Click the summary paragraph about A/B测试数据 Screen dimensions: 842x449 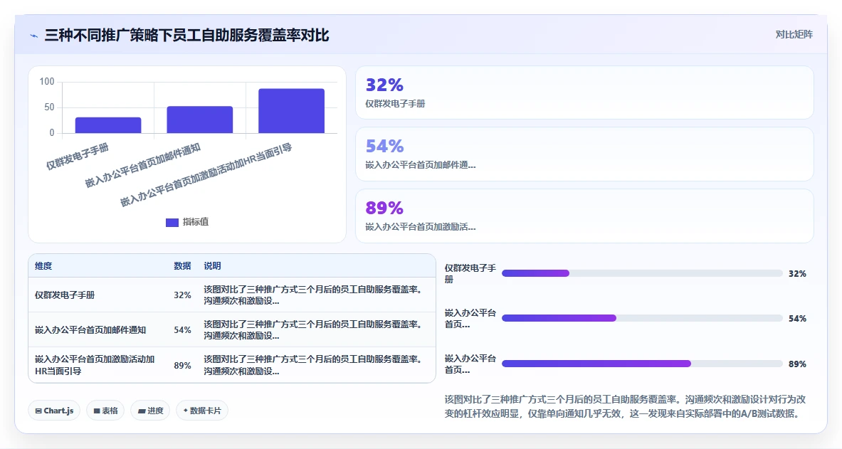pos(625,406)
